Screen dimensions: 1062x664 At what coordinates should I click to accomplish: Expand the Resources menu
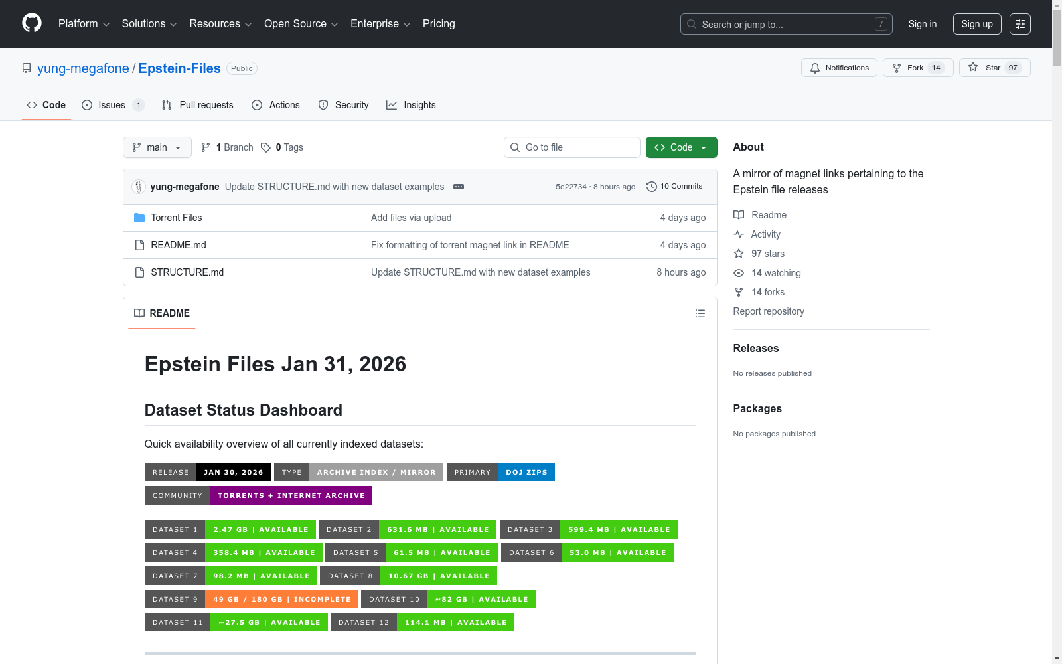point(220,24)
